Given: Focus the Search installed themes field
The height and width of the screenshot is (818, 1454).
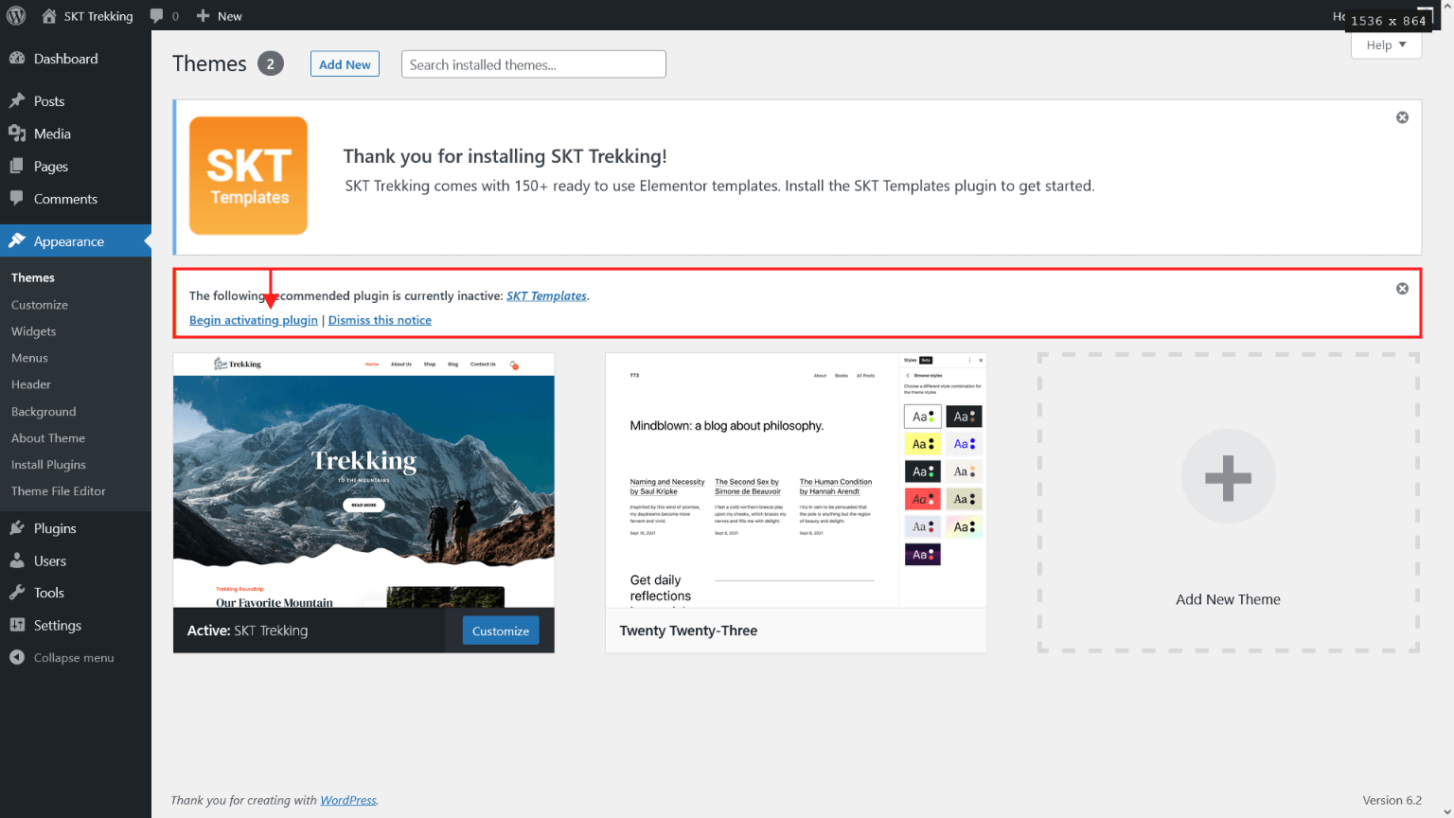Looking at the screenshot, I should click(x=534, y=64).
